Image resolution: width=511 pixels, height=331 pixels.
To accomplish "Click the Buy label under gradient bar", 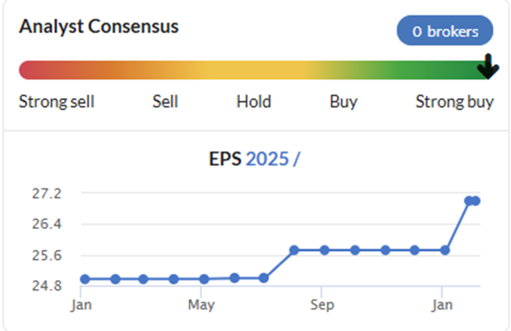I will (x=343, y=102).
